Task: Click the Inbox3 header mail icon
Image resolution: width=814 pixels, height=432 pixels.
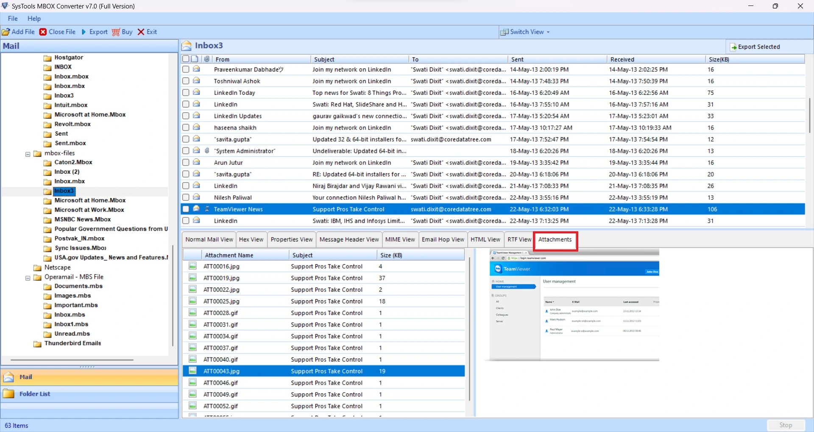Action: [187, 46]
